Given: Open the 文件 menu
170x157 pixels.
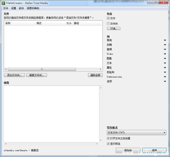Looking at the screenshot, I should point(6,8).
